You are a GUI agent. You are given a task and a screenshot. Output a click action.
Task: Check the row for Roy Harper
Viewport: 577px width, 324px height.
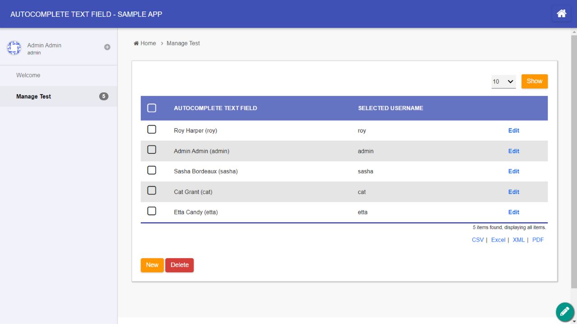[151, 129]
